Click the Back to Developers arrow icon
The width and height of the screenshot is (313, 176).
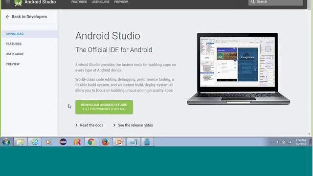coord(8,17)
